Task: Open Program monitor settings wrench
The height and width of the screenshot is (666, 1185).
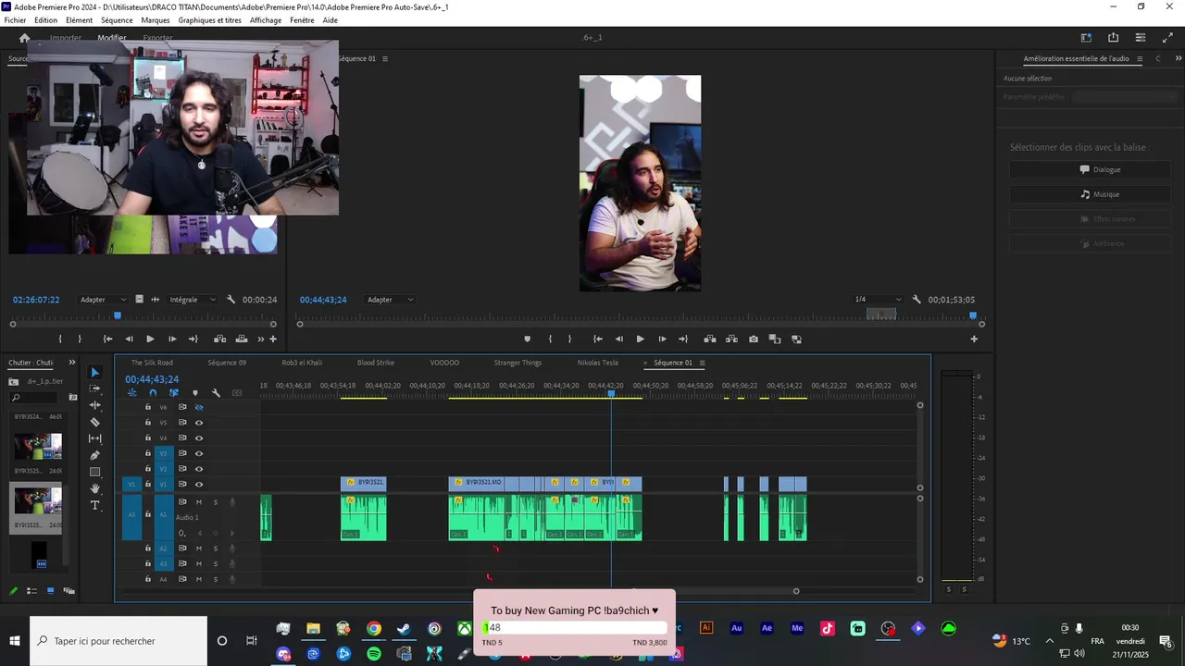Action: tap(917, 300)
